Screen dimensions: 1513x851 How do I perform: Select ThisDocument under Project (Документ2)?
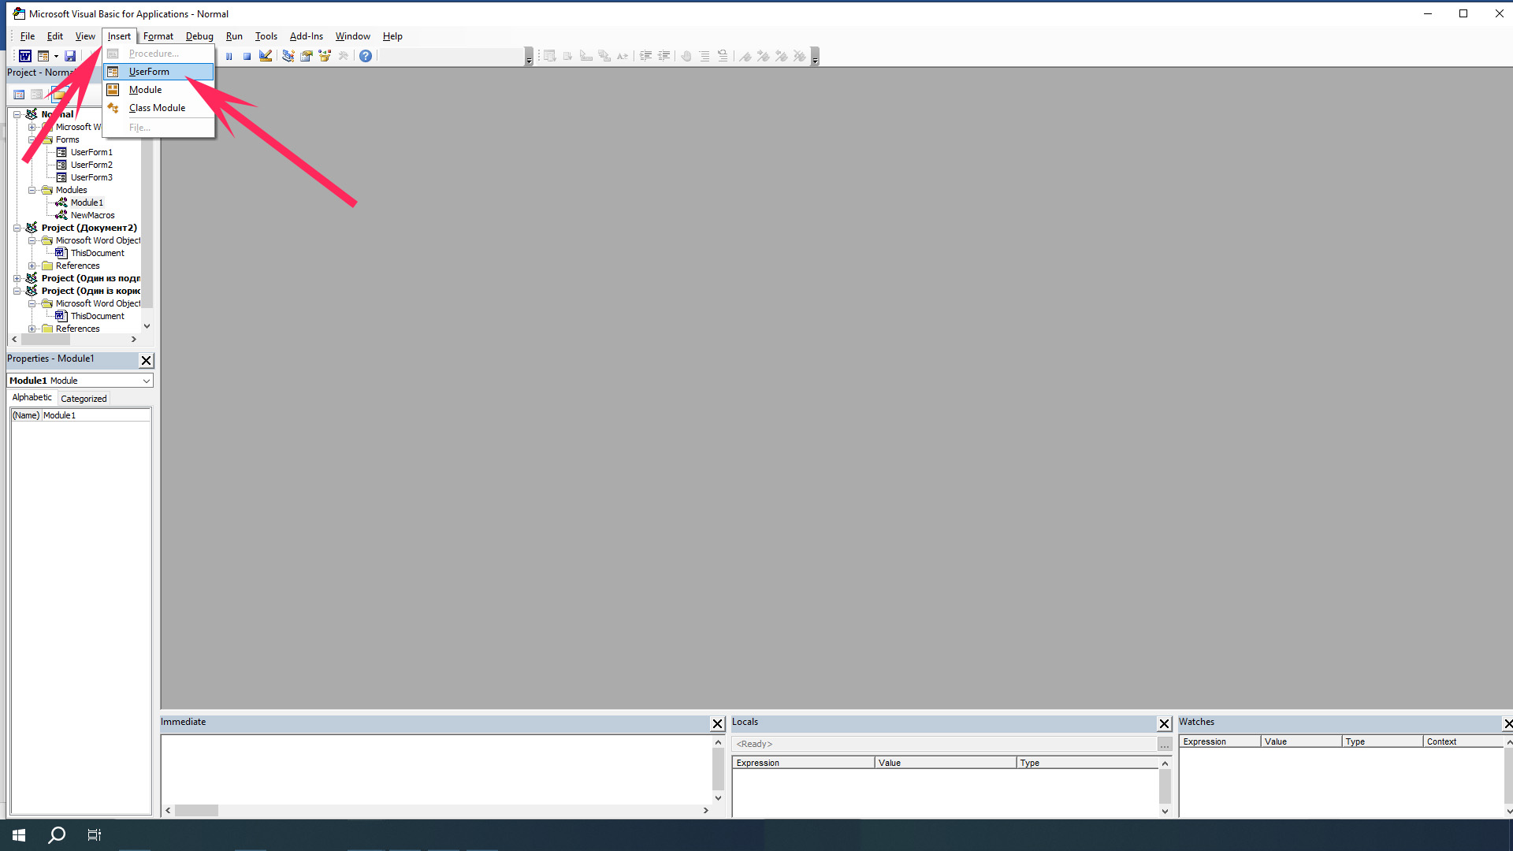tap(97, 253)
